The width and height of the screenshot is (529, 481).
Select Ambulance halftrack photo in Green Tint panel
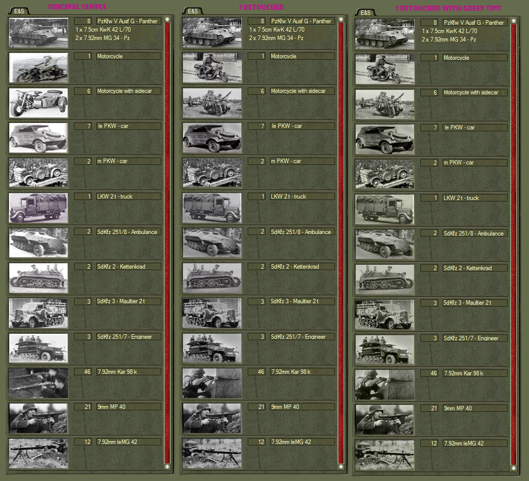(x=385, y=245)
